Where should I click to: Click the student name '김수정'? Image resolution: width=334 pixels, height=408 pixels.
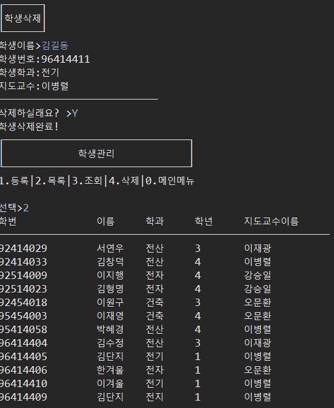click(x=110, y=343)
